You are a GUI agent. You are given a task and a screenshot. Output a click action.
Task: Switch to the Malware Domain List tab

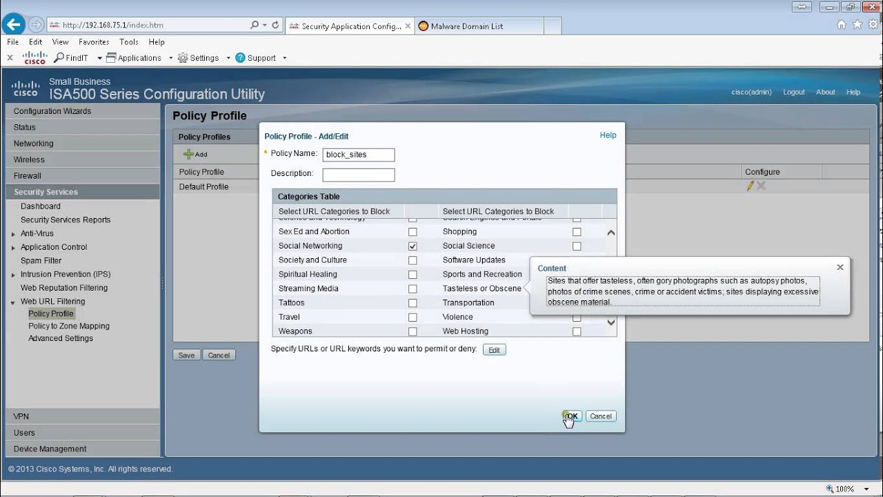[x=479, y=26]
